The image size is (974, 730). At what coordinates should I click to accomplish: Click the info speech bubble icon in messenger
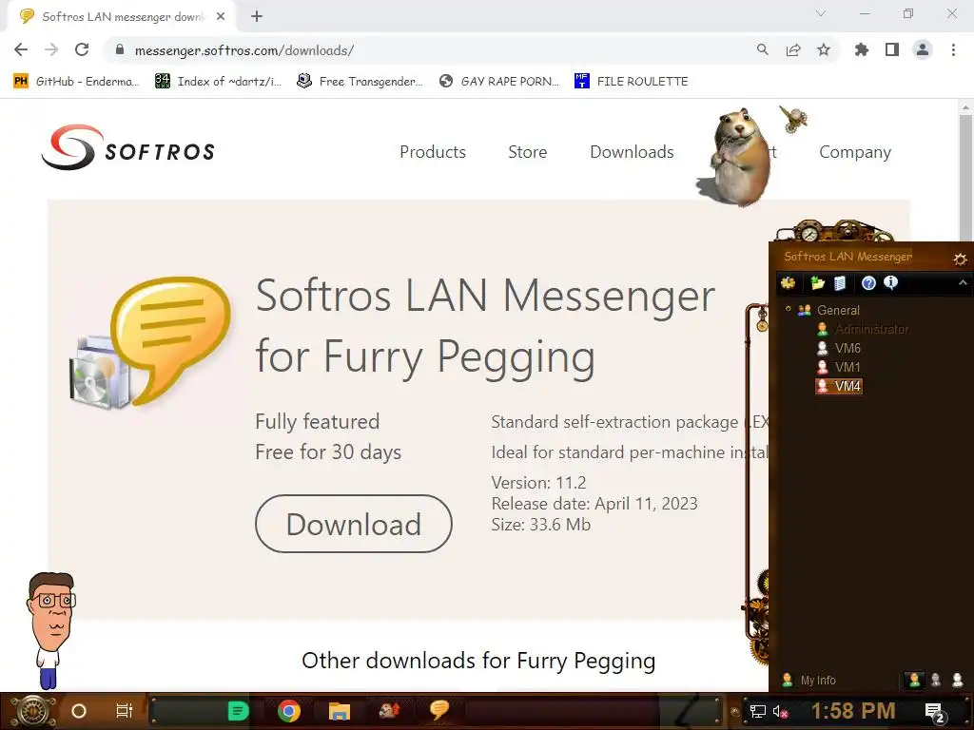[890, 283]
